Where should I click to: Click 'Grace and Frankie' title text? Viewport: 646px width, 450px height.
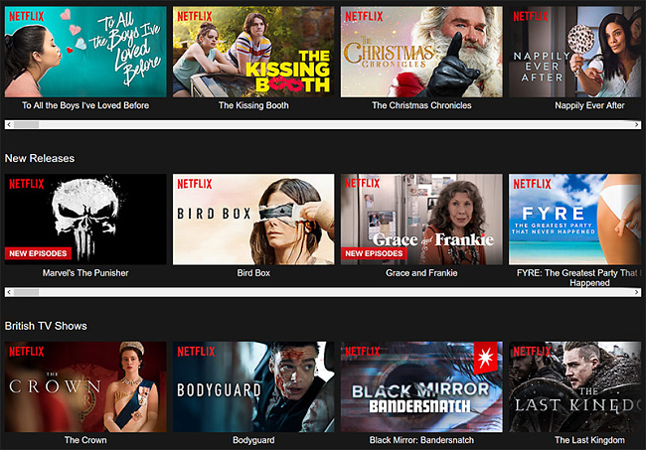[x=421, y=273]
